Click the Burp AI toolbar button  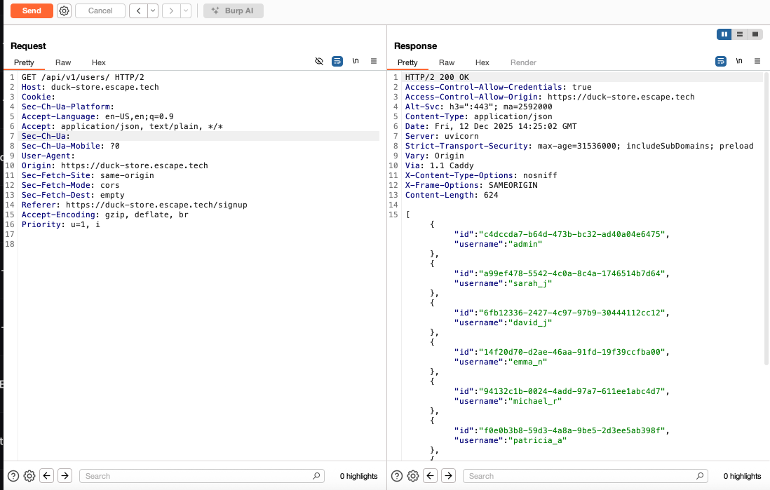click(x=233, y=11)
